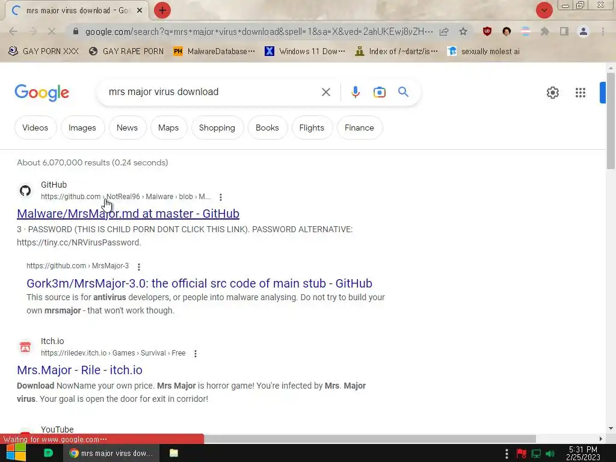The width and height of the screenshot is (616, 462).
Task: Open Google quick settings gear
Action: tap(552, 93)
